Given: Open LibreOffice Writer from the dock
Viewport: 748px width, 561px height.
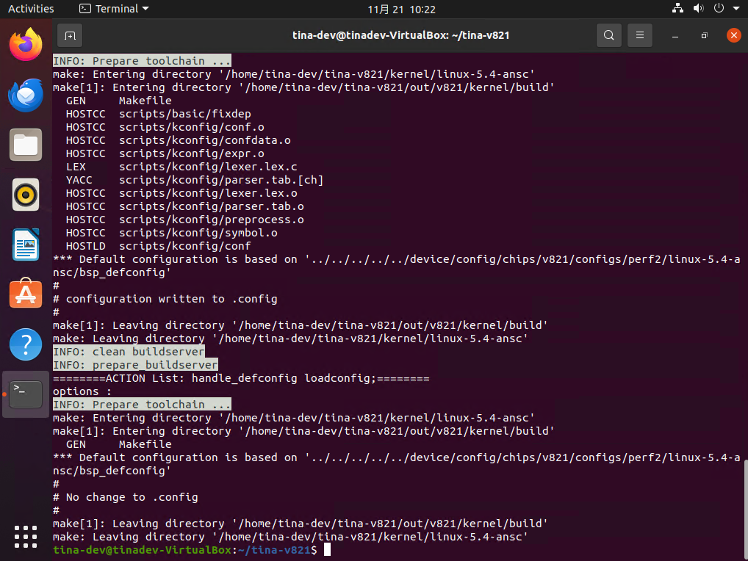Looking at the screenshot, I should tap(26, 245).
